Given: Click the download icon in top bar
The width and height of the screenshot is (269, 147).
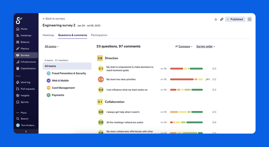Looking at the screenshot, I should [216, 19].
